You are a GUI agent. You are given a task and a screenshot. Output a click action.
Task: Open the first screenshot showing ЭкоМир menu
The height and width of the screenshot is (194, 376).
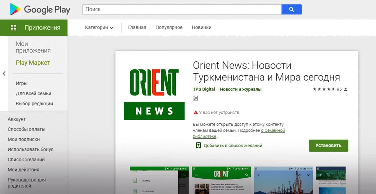click(159, 180)
